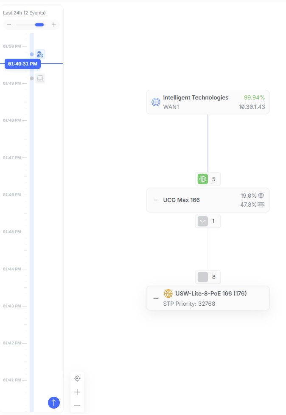Open the USW-Lite-8-PoE 166 (176) card
The height and width of the screenshot is (415, 286).
(x=208, y=298)
